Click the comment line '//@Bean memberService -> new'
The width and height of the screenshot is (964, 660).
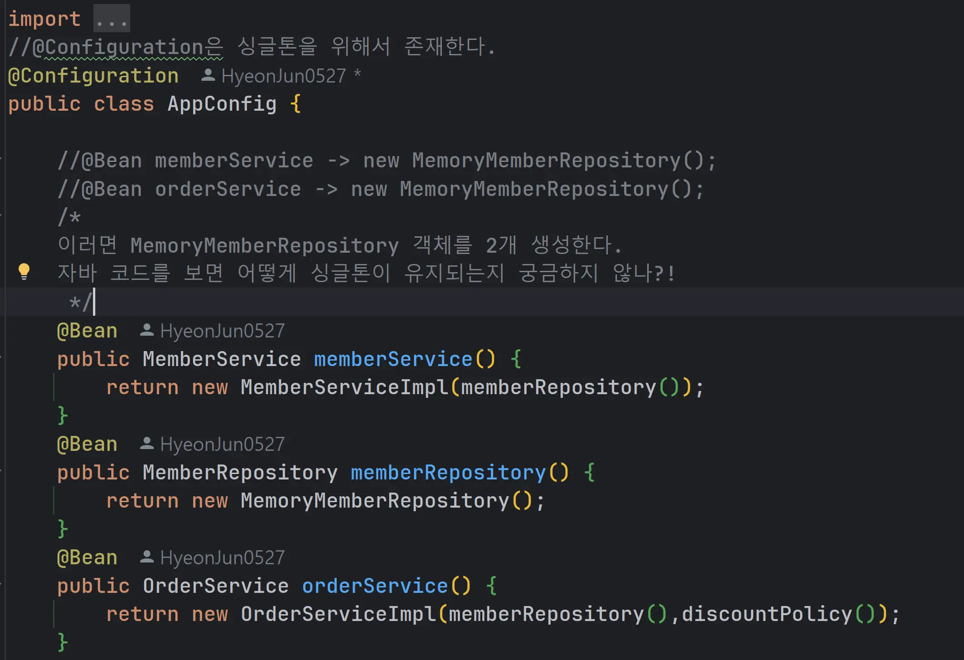pos(387,161)
